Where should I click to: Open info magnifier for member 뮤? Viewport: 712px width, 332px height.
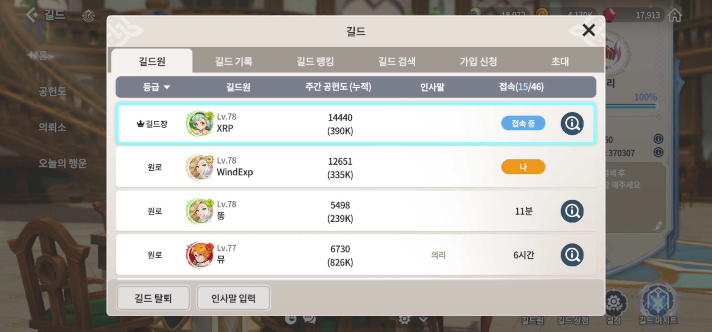click(x=572, y=255)
